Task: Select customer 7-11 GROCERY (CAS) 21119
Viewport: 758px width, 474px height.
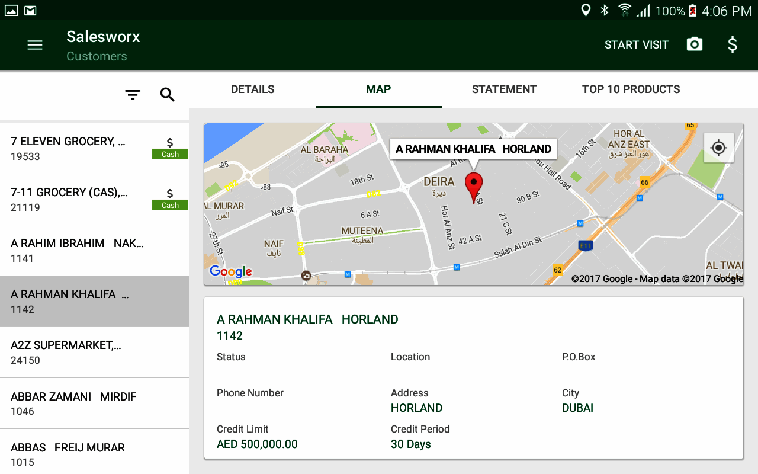Action: tap(95, 200)
